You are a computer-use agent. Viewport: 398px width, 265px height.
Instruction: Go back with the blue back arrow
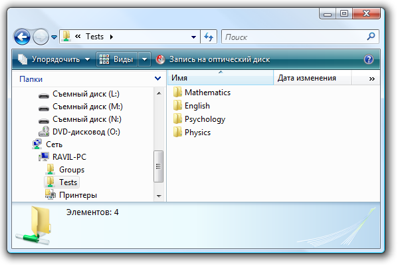tap(23, 37)
